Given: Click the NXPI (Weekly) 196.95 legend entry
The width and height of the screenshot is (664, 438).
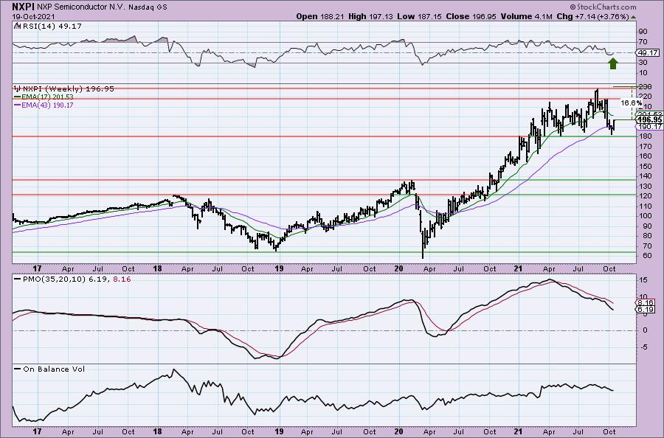Looking at the screenshot, I should (x=64, y=89).
